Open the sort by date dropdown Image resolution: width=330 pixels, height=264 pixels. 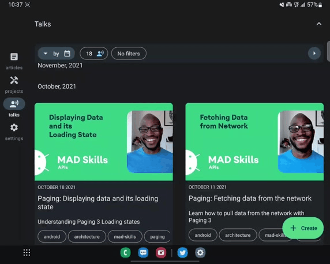point(56,54)
